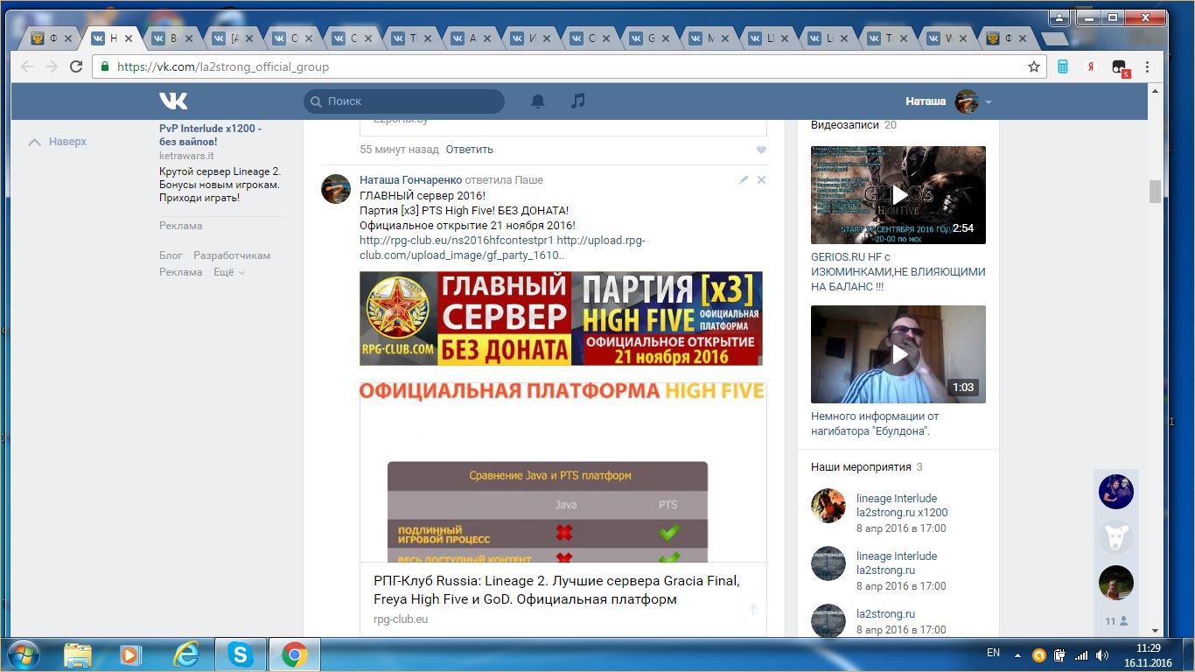Click the comment author's avatar picture
This screenshot has width=1195, height=672.
pyautogui.click(x=336, y=188)
